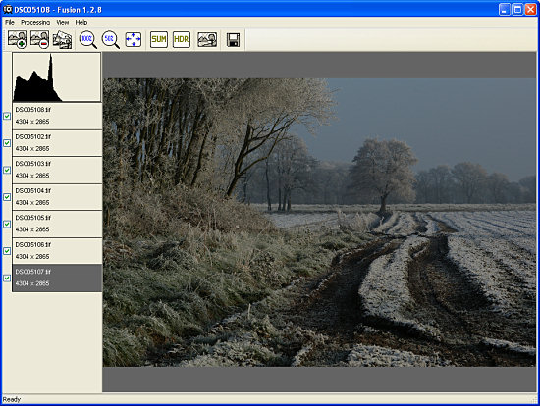This screenshot has width=540, height=406.
Task: Open the Processing menu
Action: (35, 22)
